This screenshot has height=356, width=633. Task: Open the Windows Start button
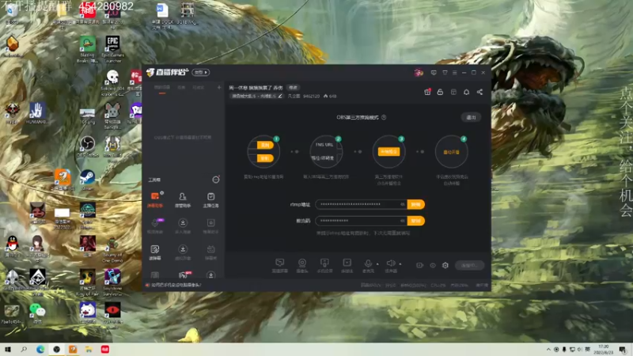[8, 350]
